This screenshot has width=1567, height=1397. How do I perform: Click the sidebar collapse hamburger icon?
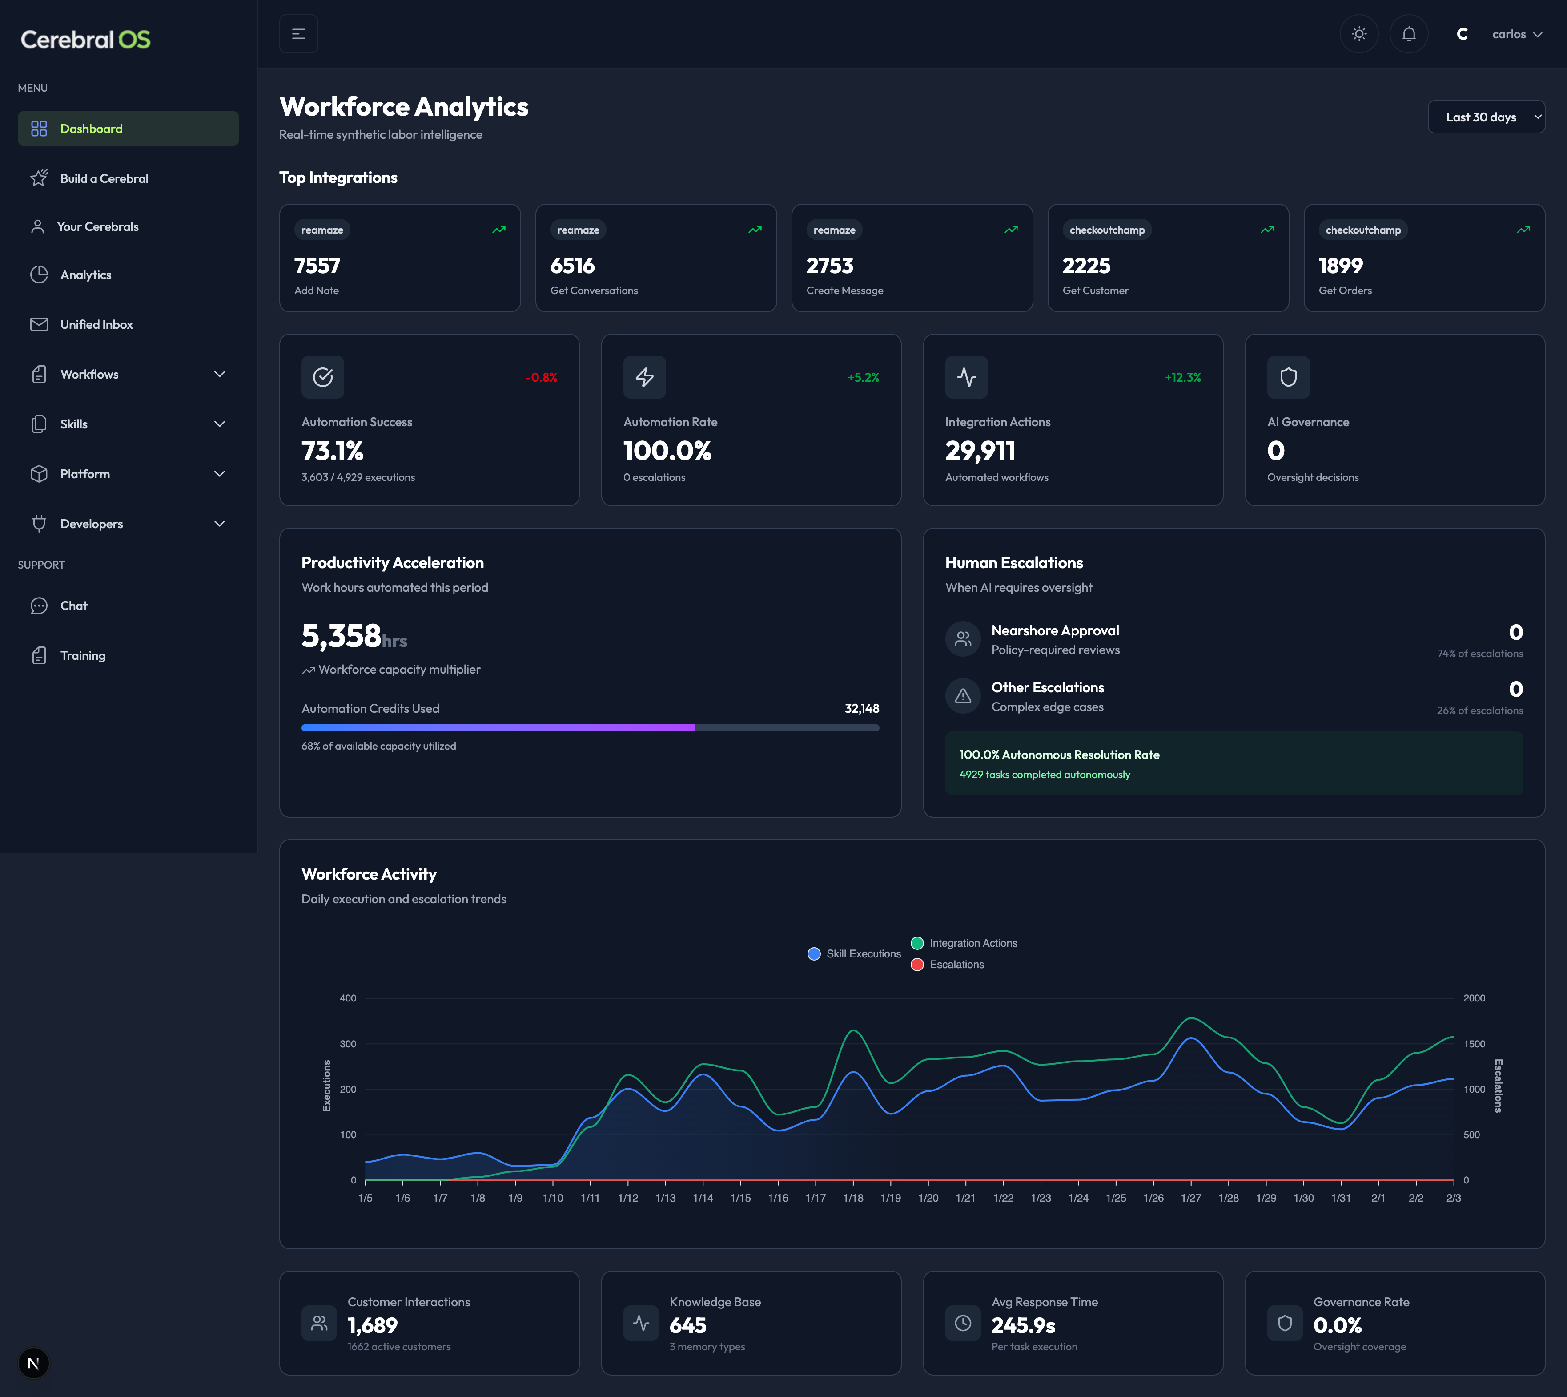pyautogui.click(x=298, y=34)
